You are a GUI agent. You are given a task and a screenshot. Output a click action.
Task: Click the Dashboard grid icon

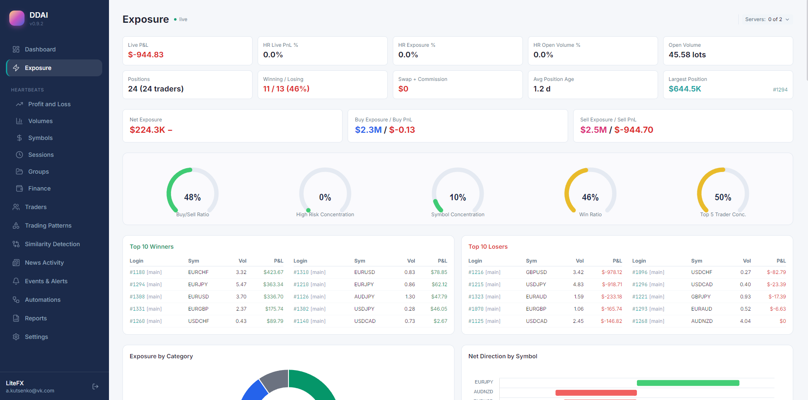pos(16,49)
